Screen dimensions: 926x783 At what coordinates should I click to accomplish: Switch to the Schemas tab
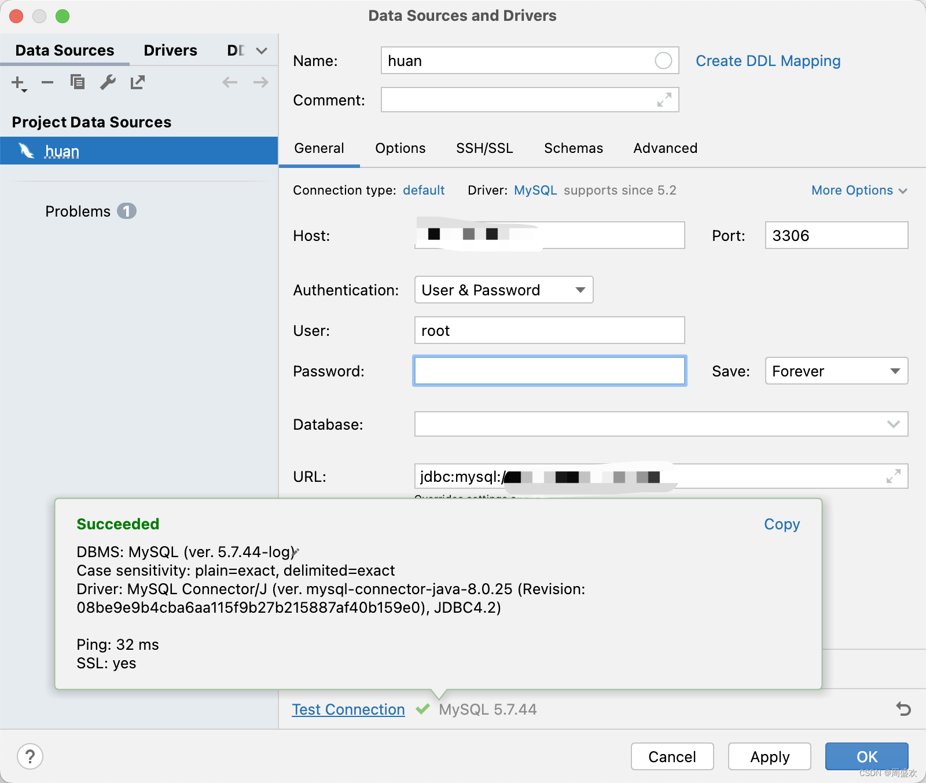(572, 148)
